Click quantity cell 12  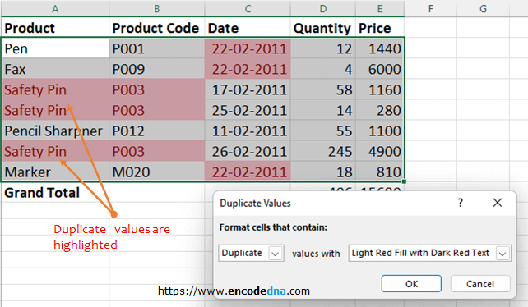point(323,48)
